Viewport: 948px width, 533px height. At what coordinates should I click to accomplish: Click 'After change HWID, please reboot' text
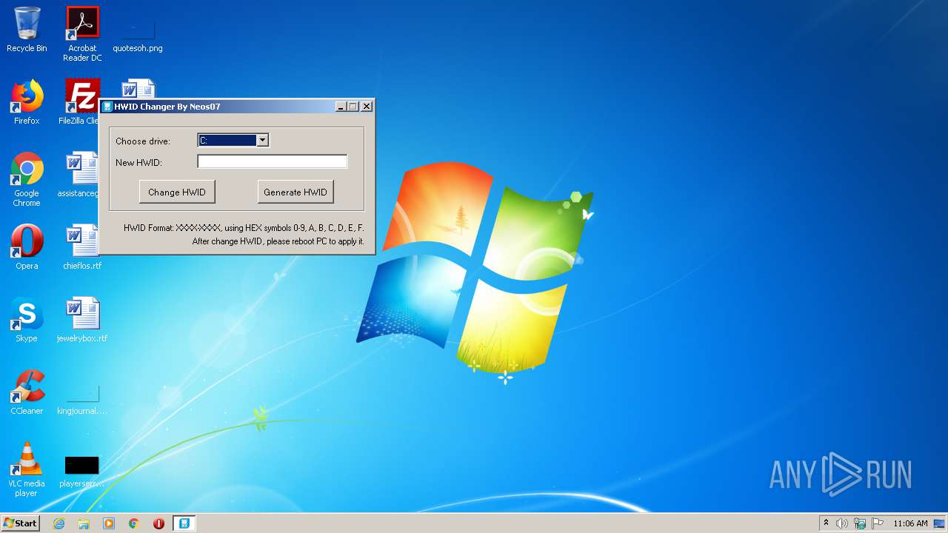tap(278, 241)
